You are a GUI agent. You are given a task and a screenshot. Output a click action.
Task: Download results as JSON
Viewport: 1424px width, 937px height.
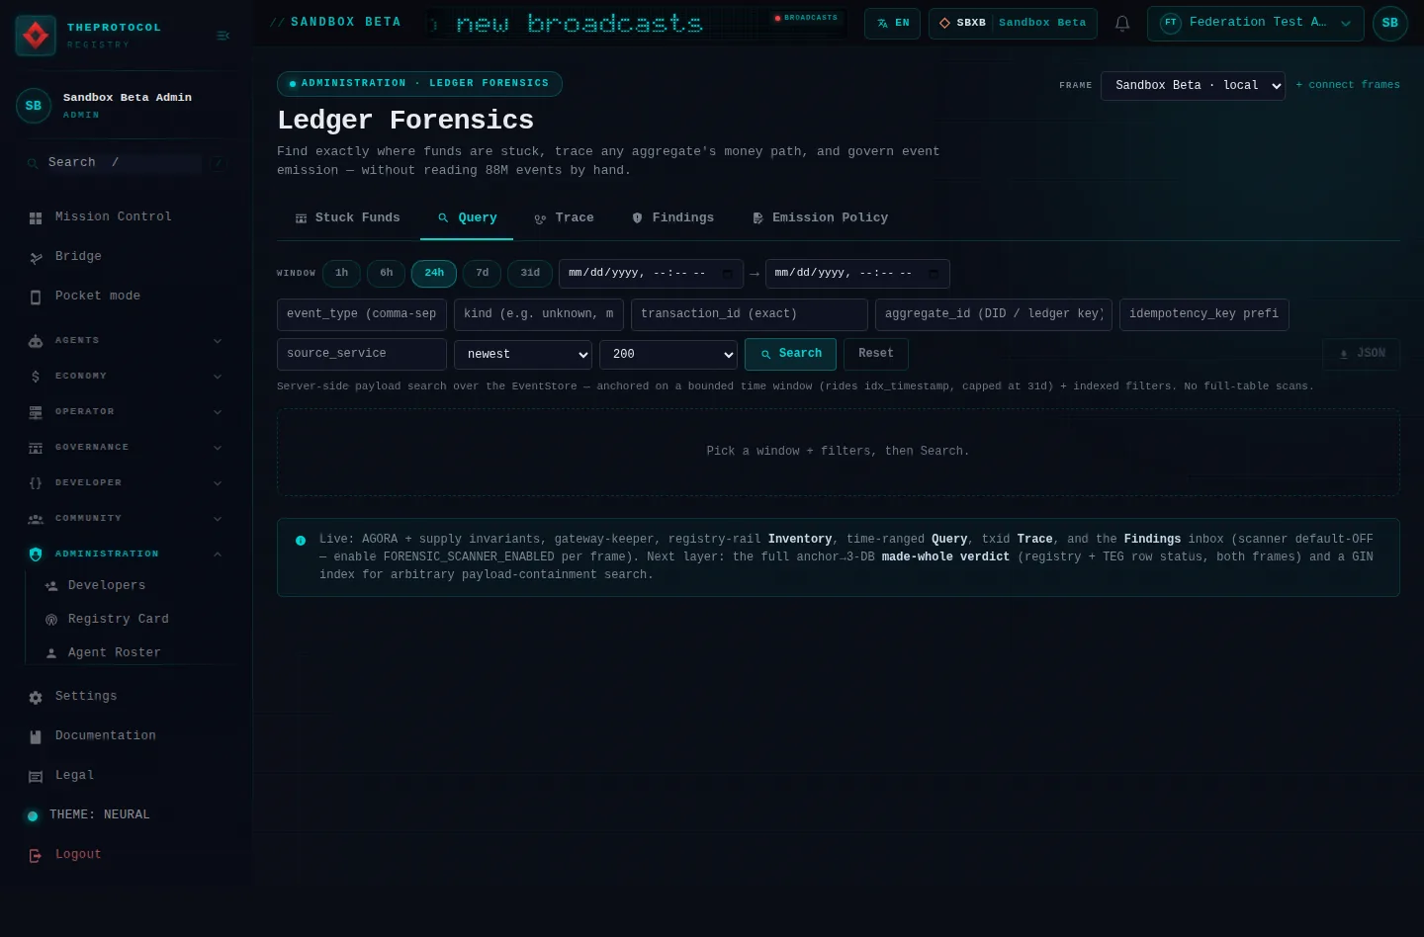[x=1361, y=354]
